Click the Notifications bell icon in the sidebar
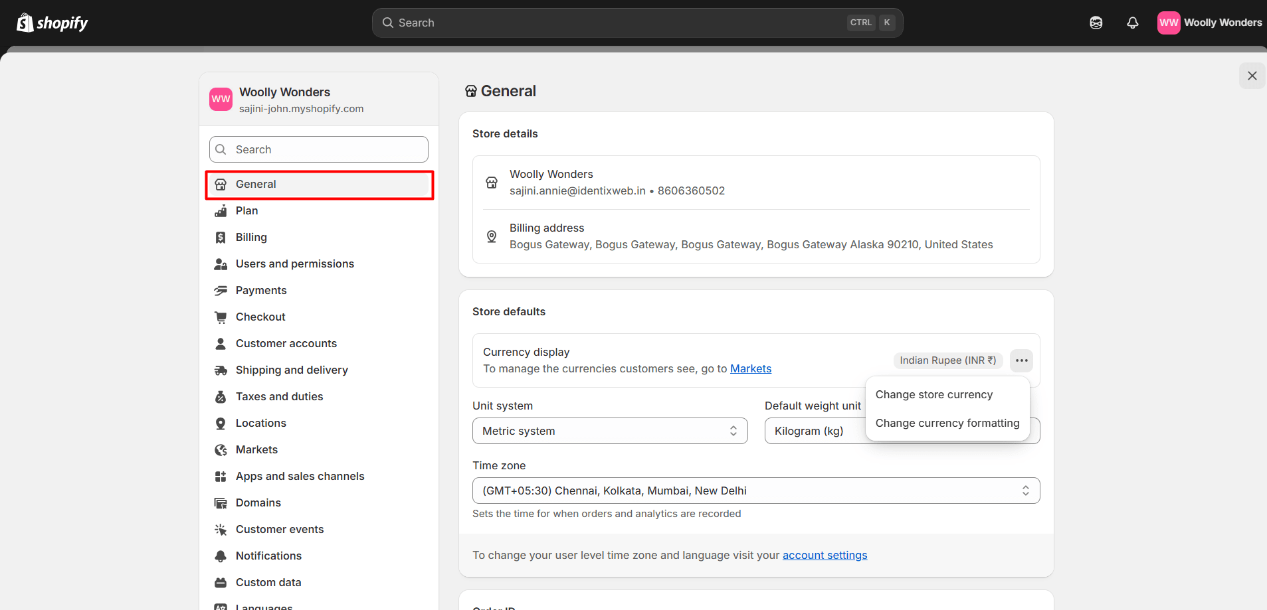Image resolution: width=1267 pixels, height=610 pixels. point(221,556)
